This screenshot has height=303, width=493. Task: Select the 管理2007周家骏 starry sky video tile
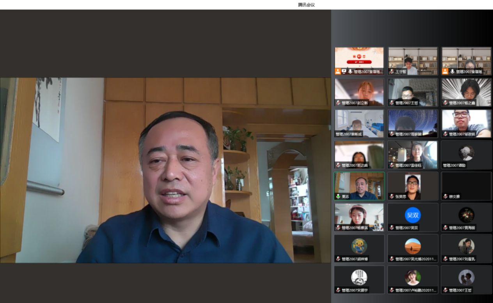pos(413,123)
